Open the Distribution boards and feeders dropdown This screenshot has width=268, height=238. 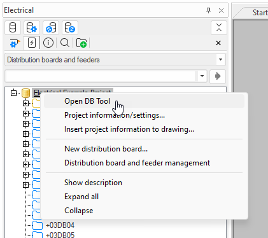pos(115,60)
